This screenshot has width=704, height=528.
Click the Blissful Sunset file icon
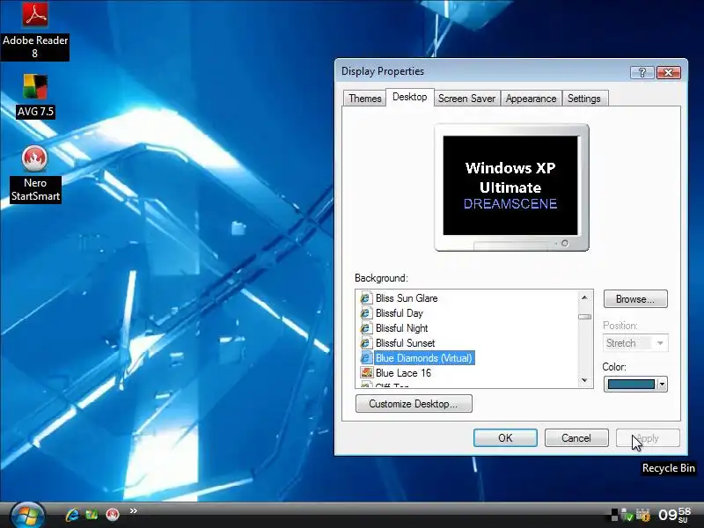(x=366, y=343)
